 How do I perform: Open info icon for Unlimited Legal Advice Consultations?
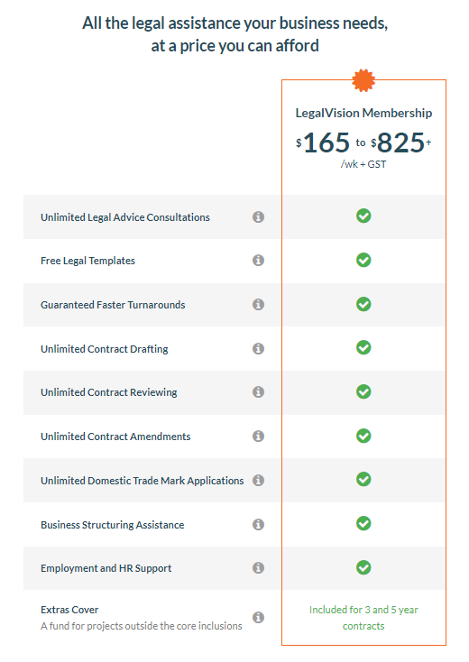258,217
